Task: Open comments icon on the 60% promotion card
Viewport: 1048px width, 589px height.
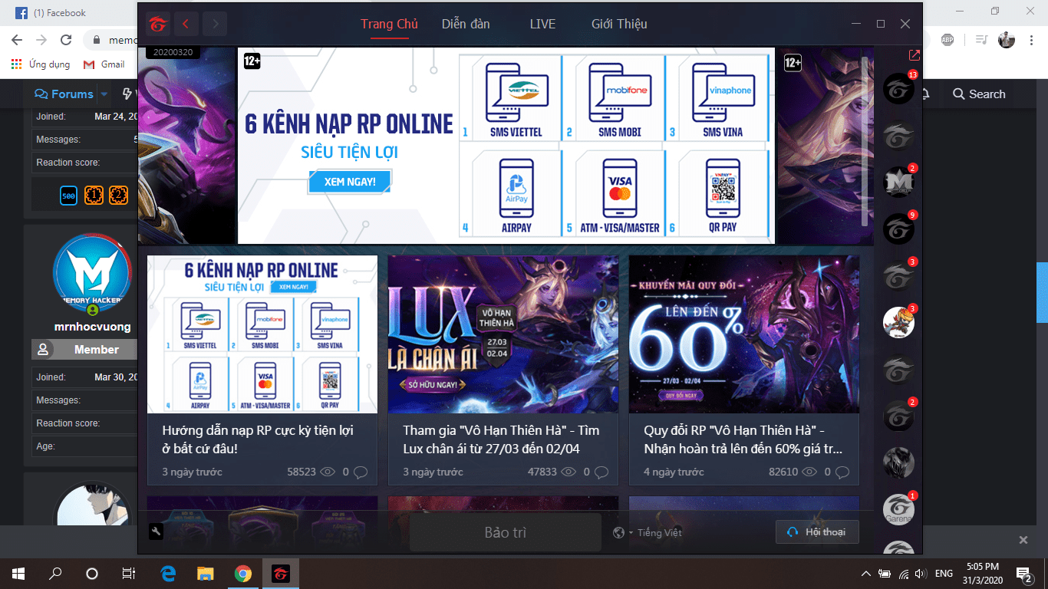Action: click(x=842, y=472)
